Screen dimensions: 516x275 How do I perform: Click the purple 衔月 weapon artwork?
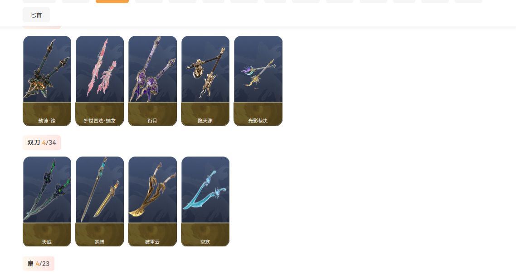click(x=152, y=69)
